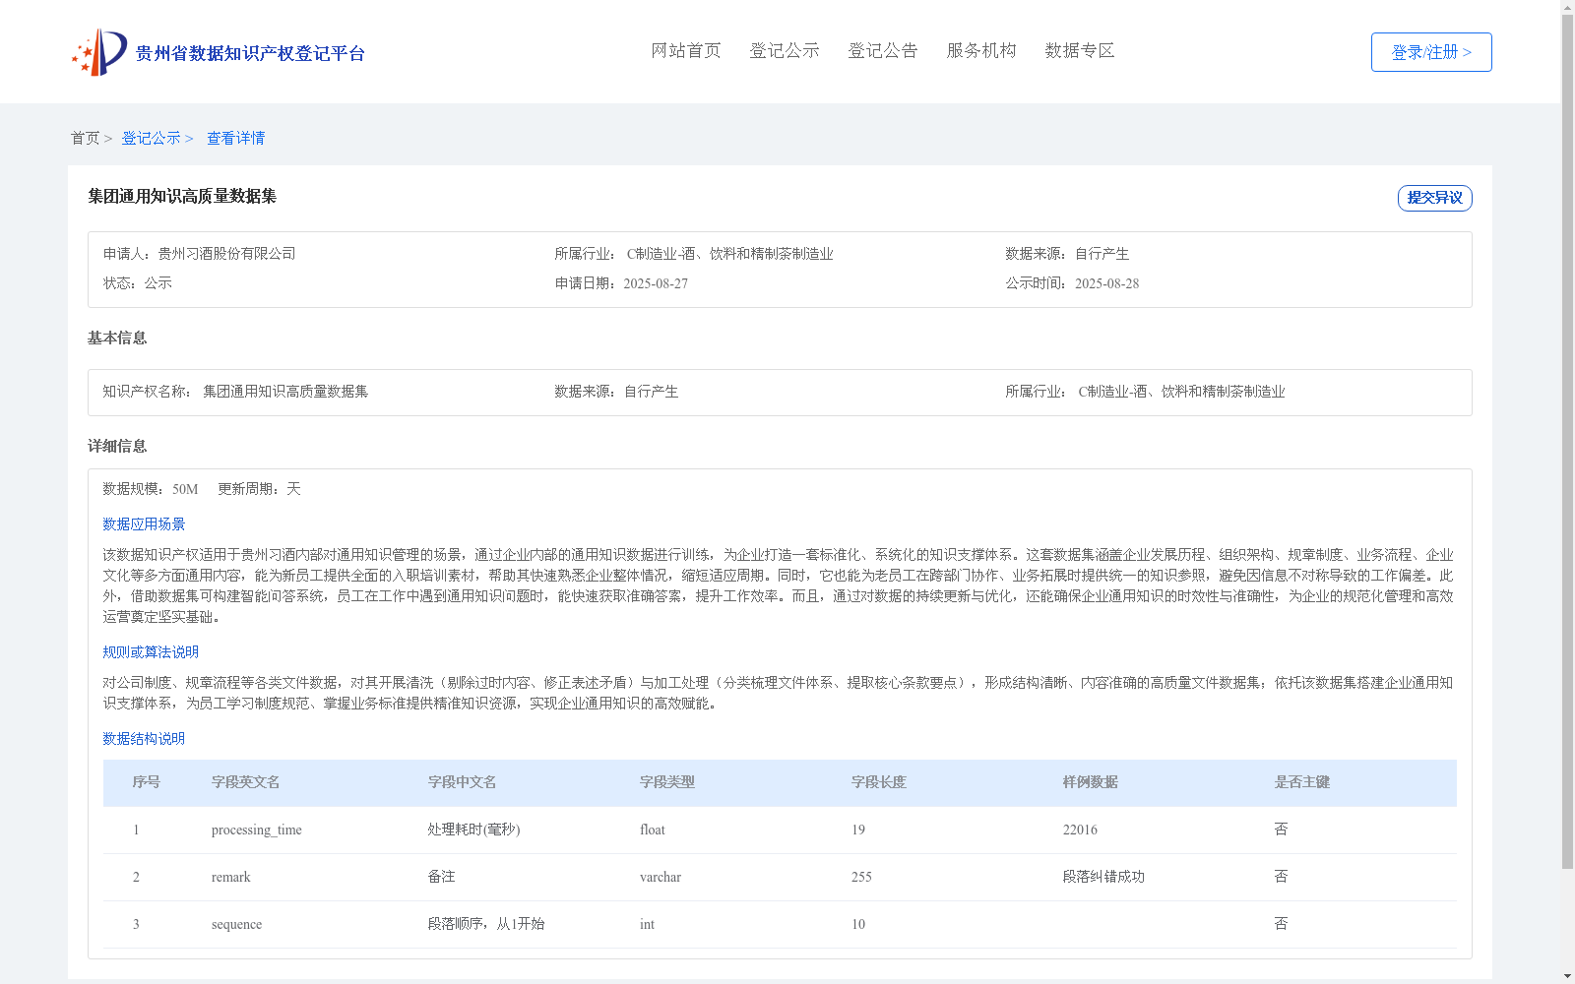Click 详细信息 section heading
The height and width of the screenshot is (984, 1575).
[117, 446]
